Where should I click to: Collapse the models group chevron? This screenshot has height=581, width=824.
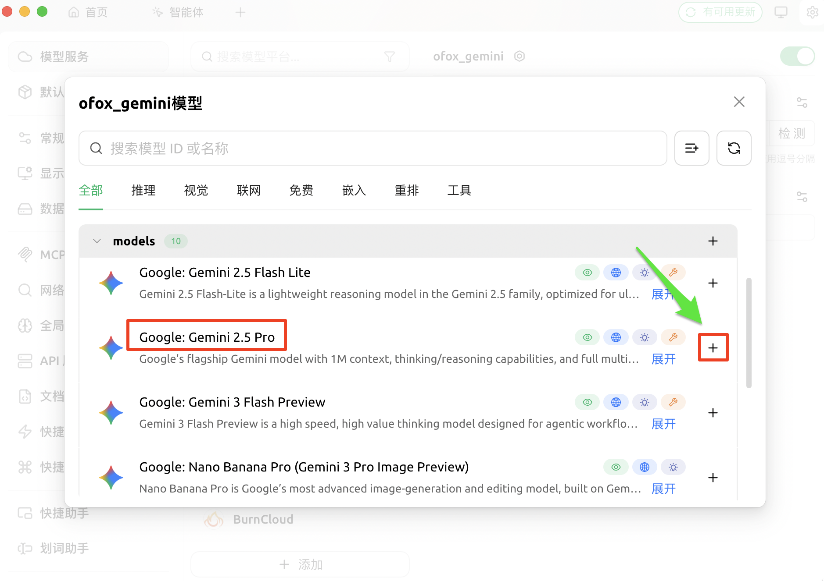point(97,241)
